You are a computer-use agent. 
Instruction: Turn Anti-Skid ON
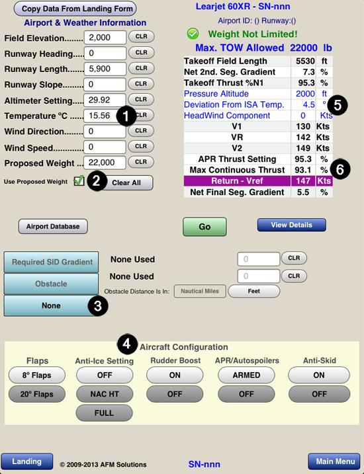coord(319,375)
